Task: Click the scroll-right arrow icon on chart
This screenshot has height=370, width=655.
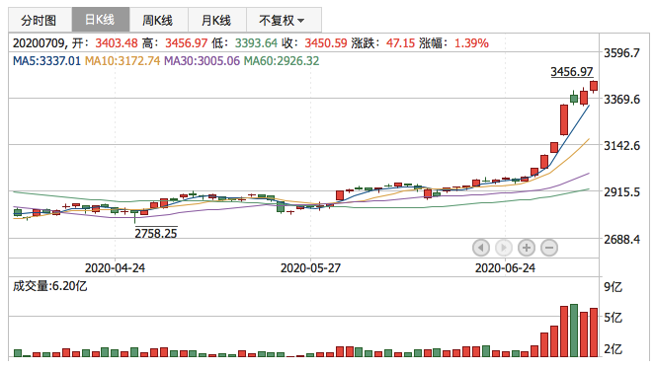Action: [x=504, y=248]
